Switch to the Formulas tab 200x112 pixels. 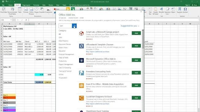tap(36, 5)
